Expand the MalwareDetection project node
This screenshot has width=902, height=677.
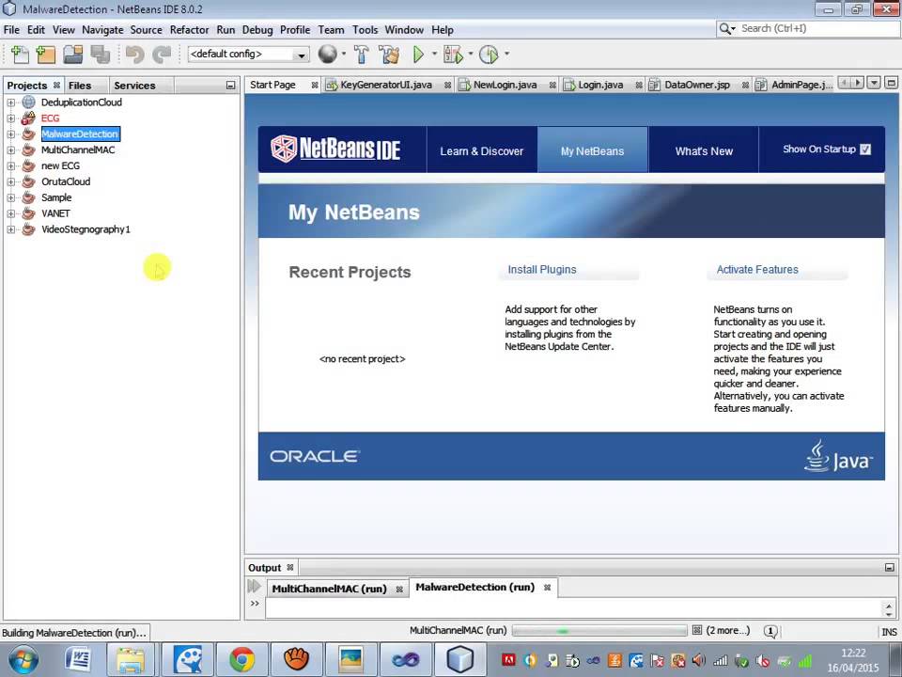10,134
